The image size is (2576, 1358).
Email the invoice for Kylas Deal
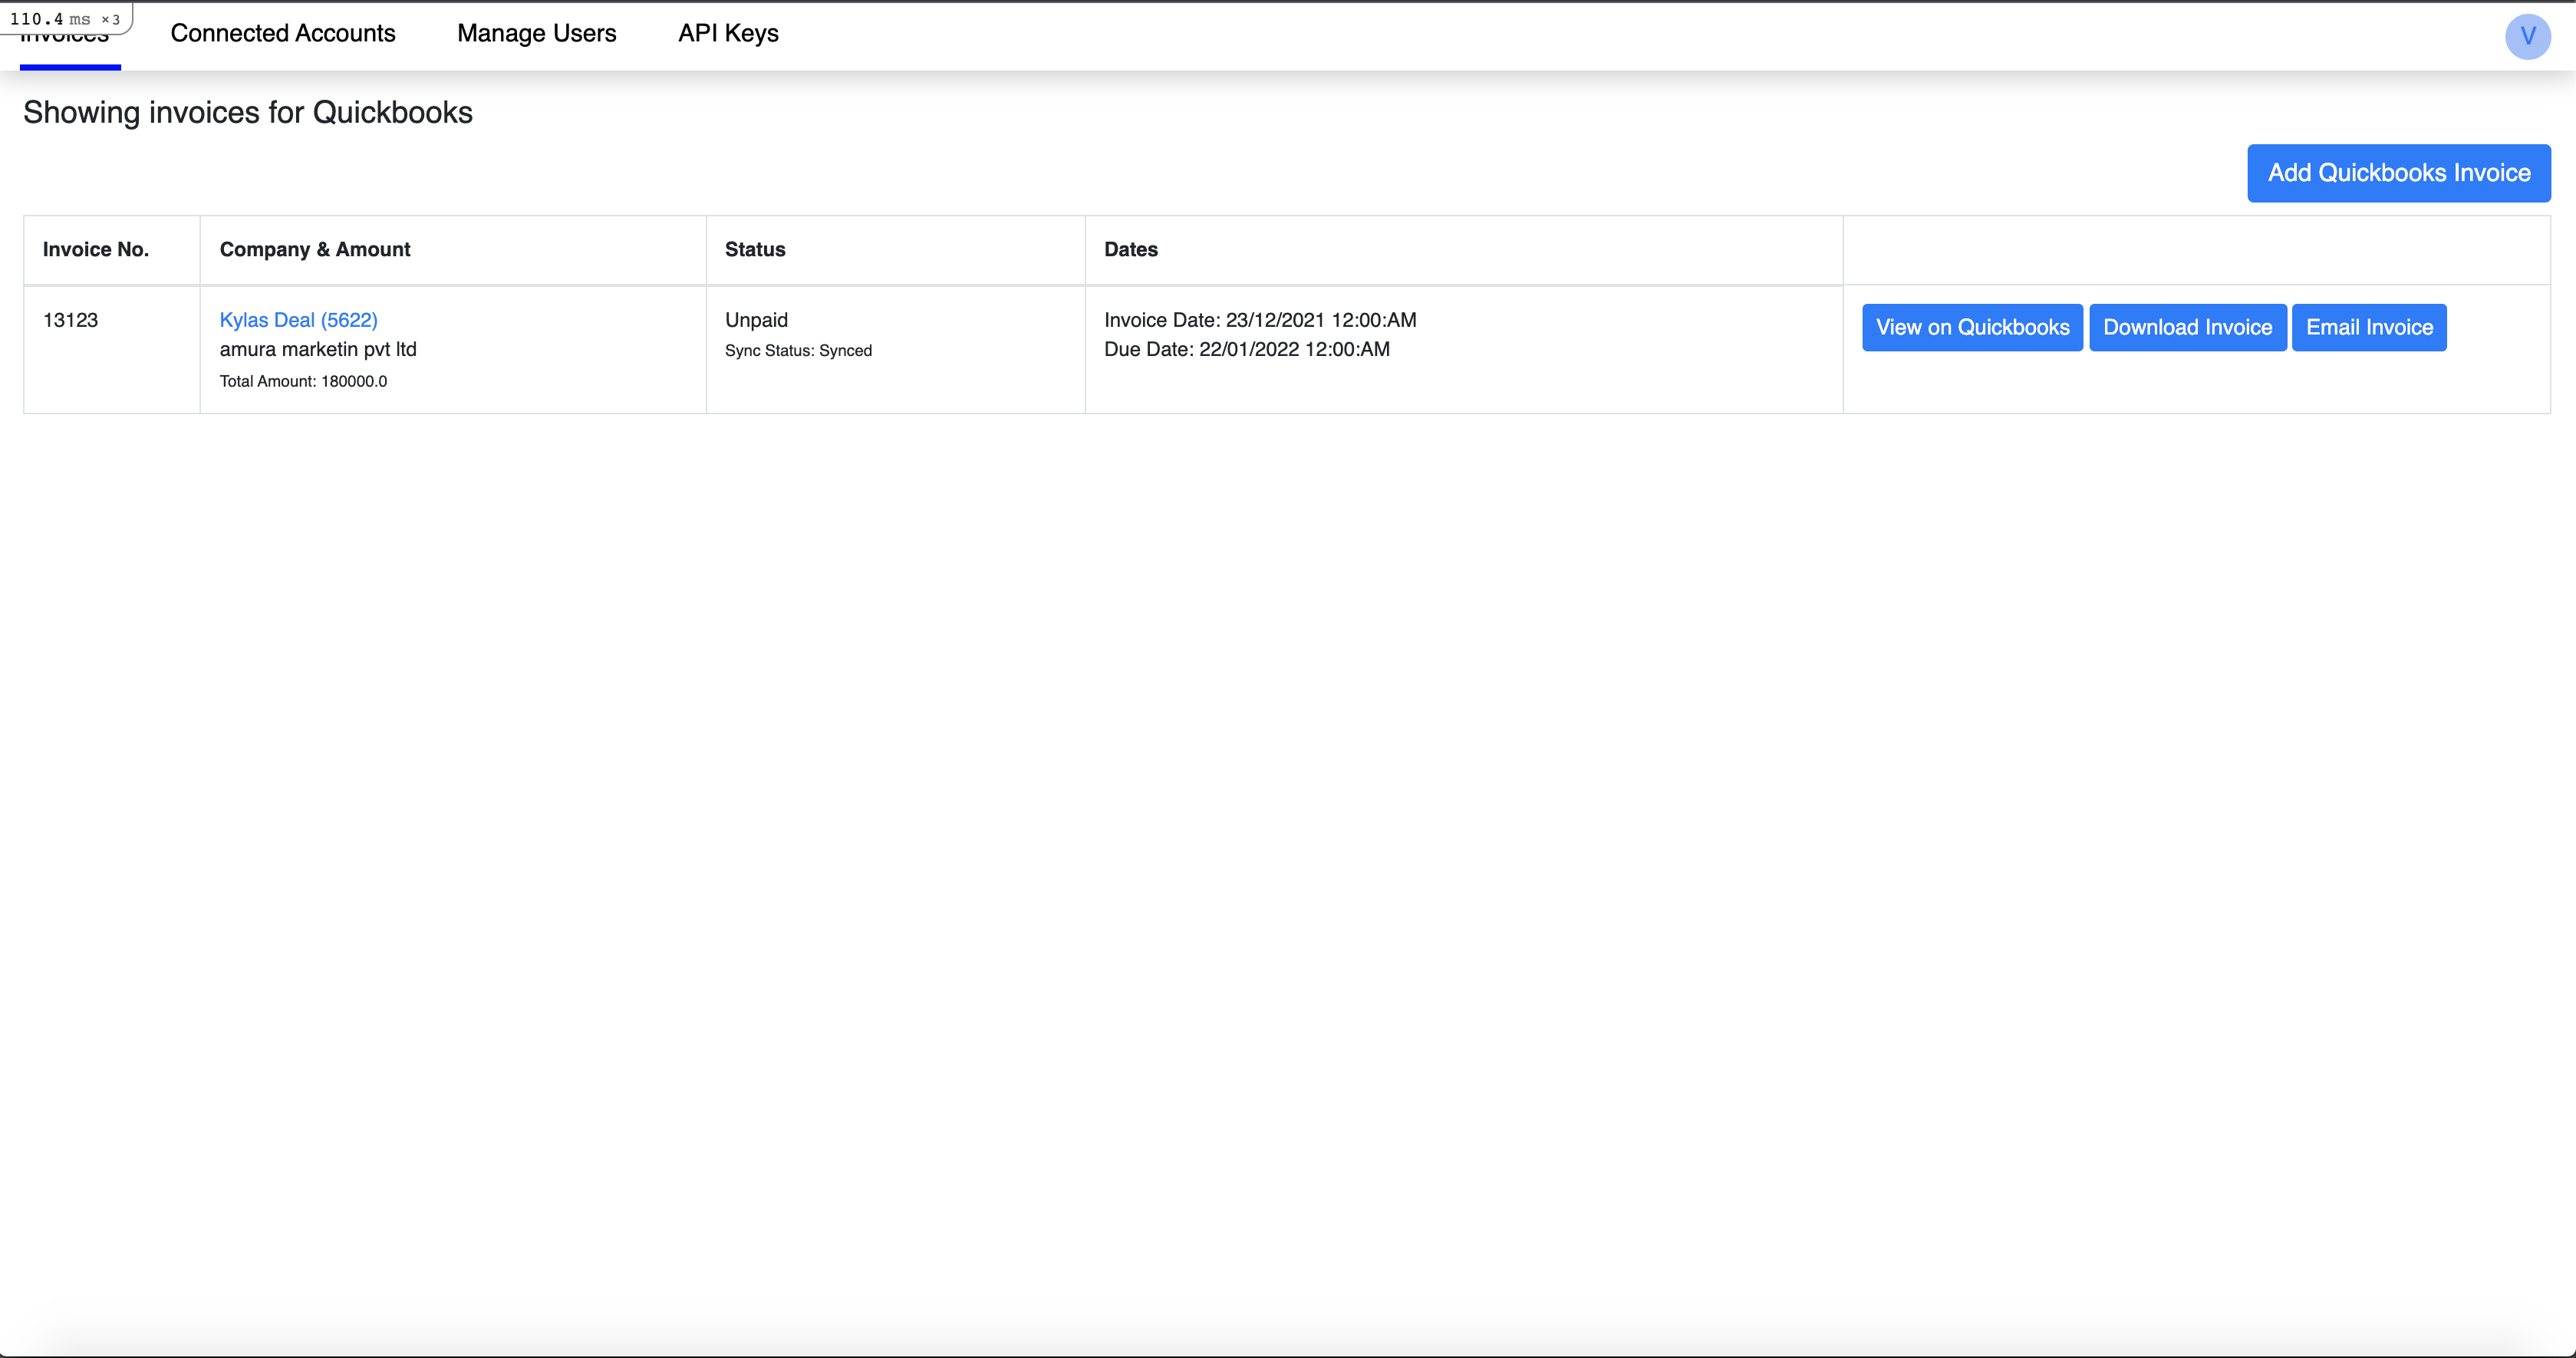(2369, 327)
